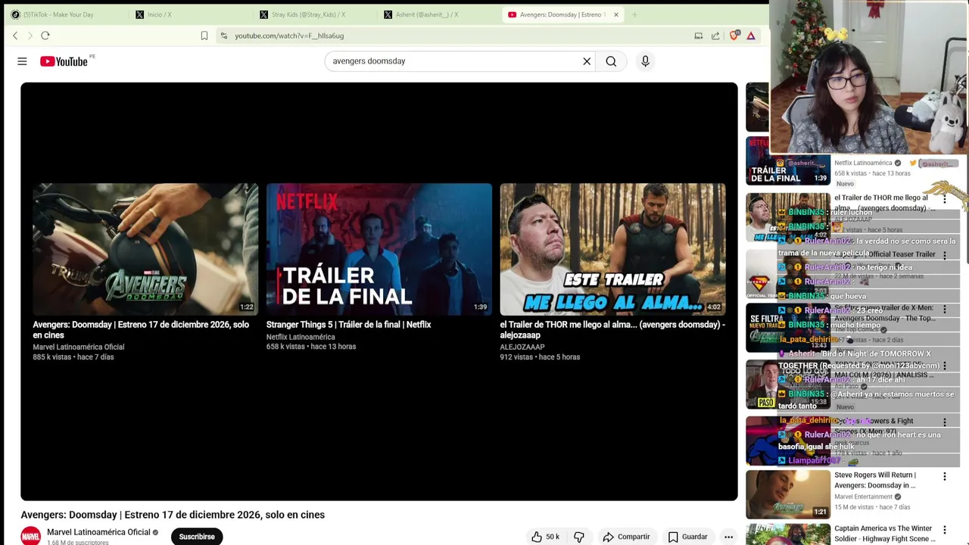Click the address bar URL
969x545 pixels.
pyautogui.click(x=289, y=36)
